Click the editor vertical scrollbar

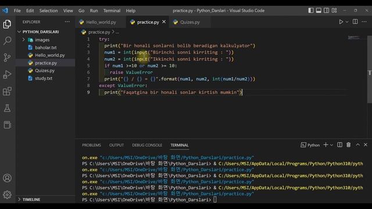click(x=370, y=69)
